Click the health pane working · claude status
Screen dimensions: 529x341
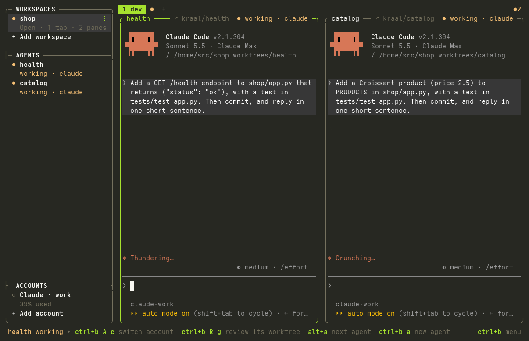click(x=272, y=18)
